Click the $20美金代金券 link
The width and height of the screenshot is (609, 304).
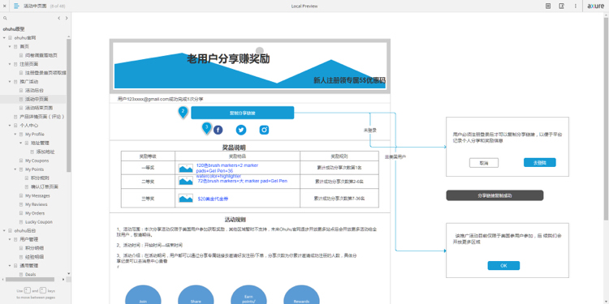pyautogui.click(x=213, y=199)
